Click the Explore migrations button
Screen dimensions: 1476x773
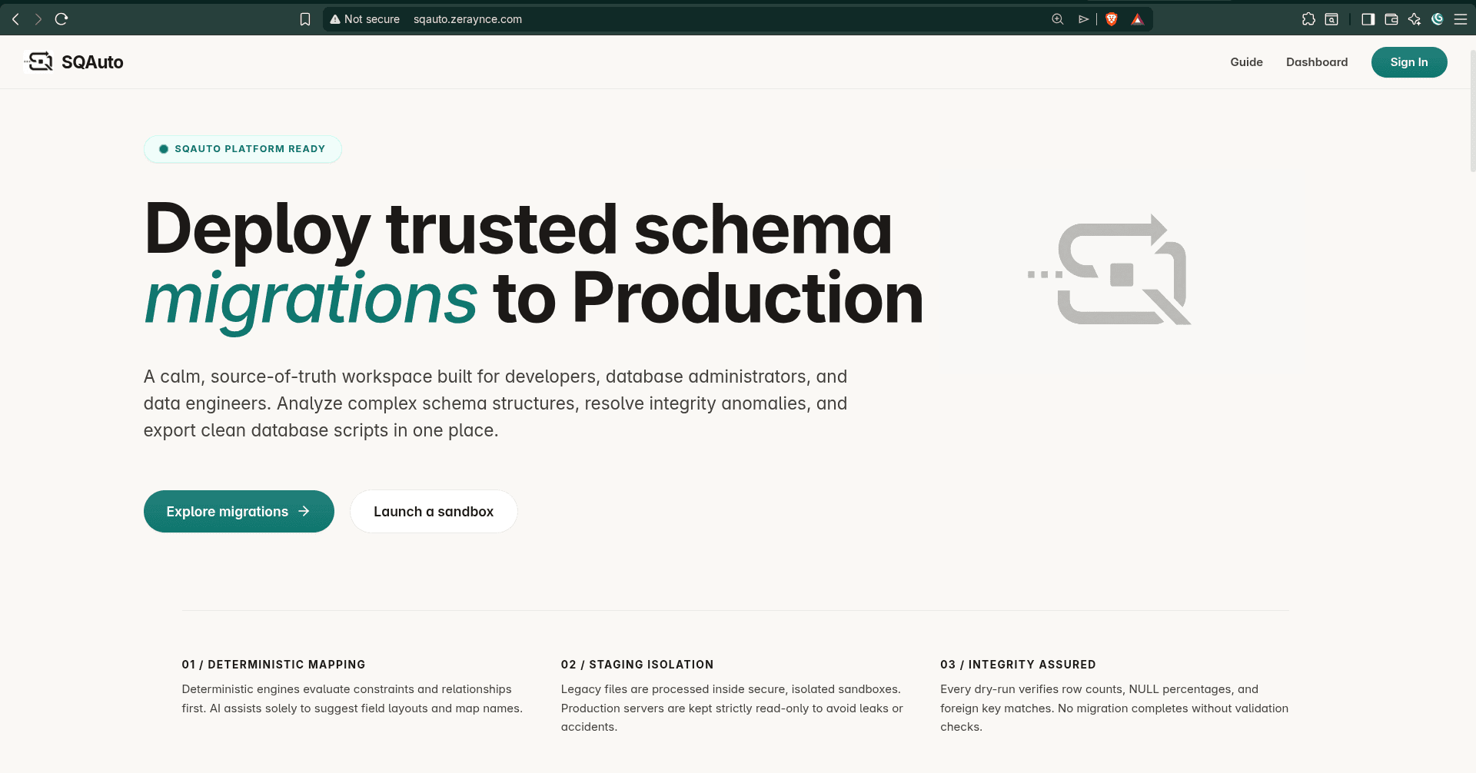pyautogui.click(x=239, y=512)
